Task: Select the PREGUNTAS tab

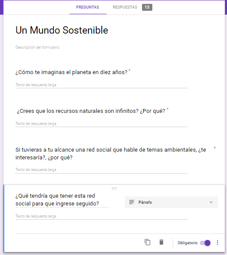Action: click(x=88, y=7)
